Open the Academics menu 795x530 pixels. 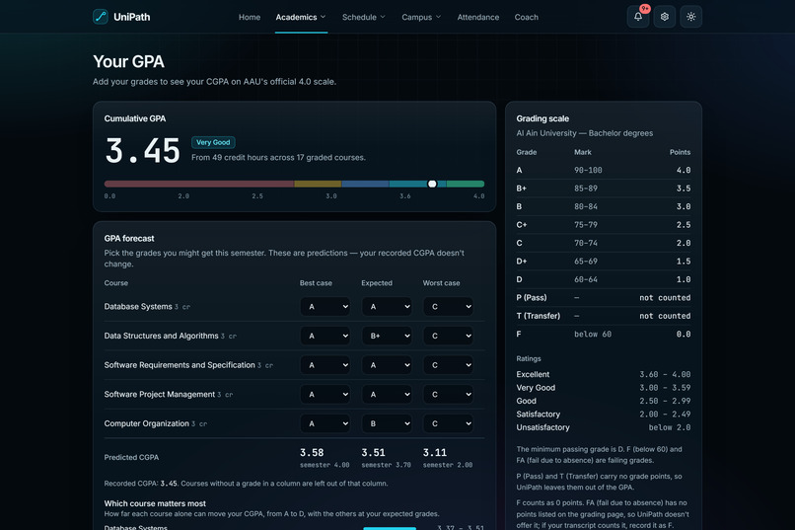pyautogui.click(x=301, y=17)
